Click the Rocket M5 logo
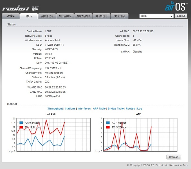This screenshot has height=169, width=191. 20,8
